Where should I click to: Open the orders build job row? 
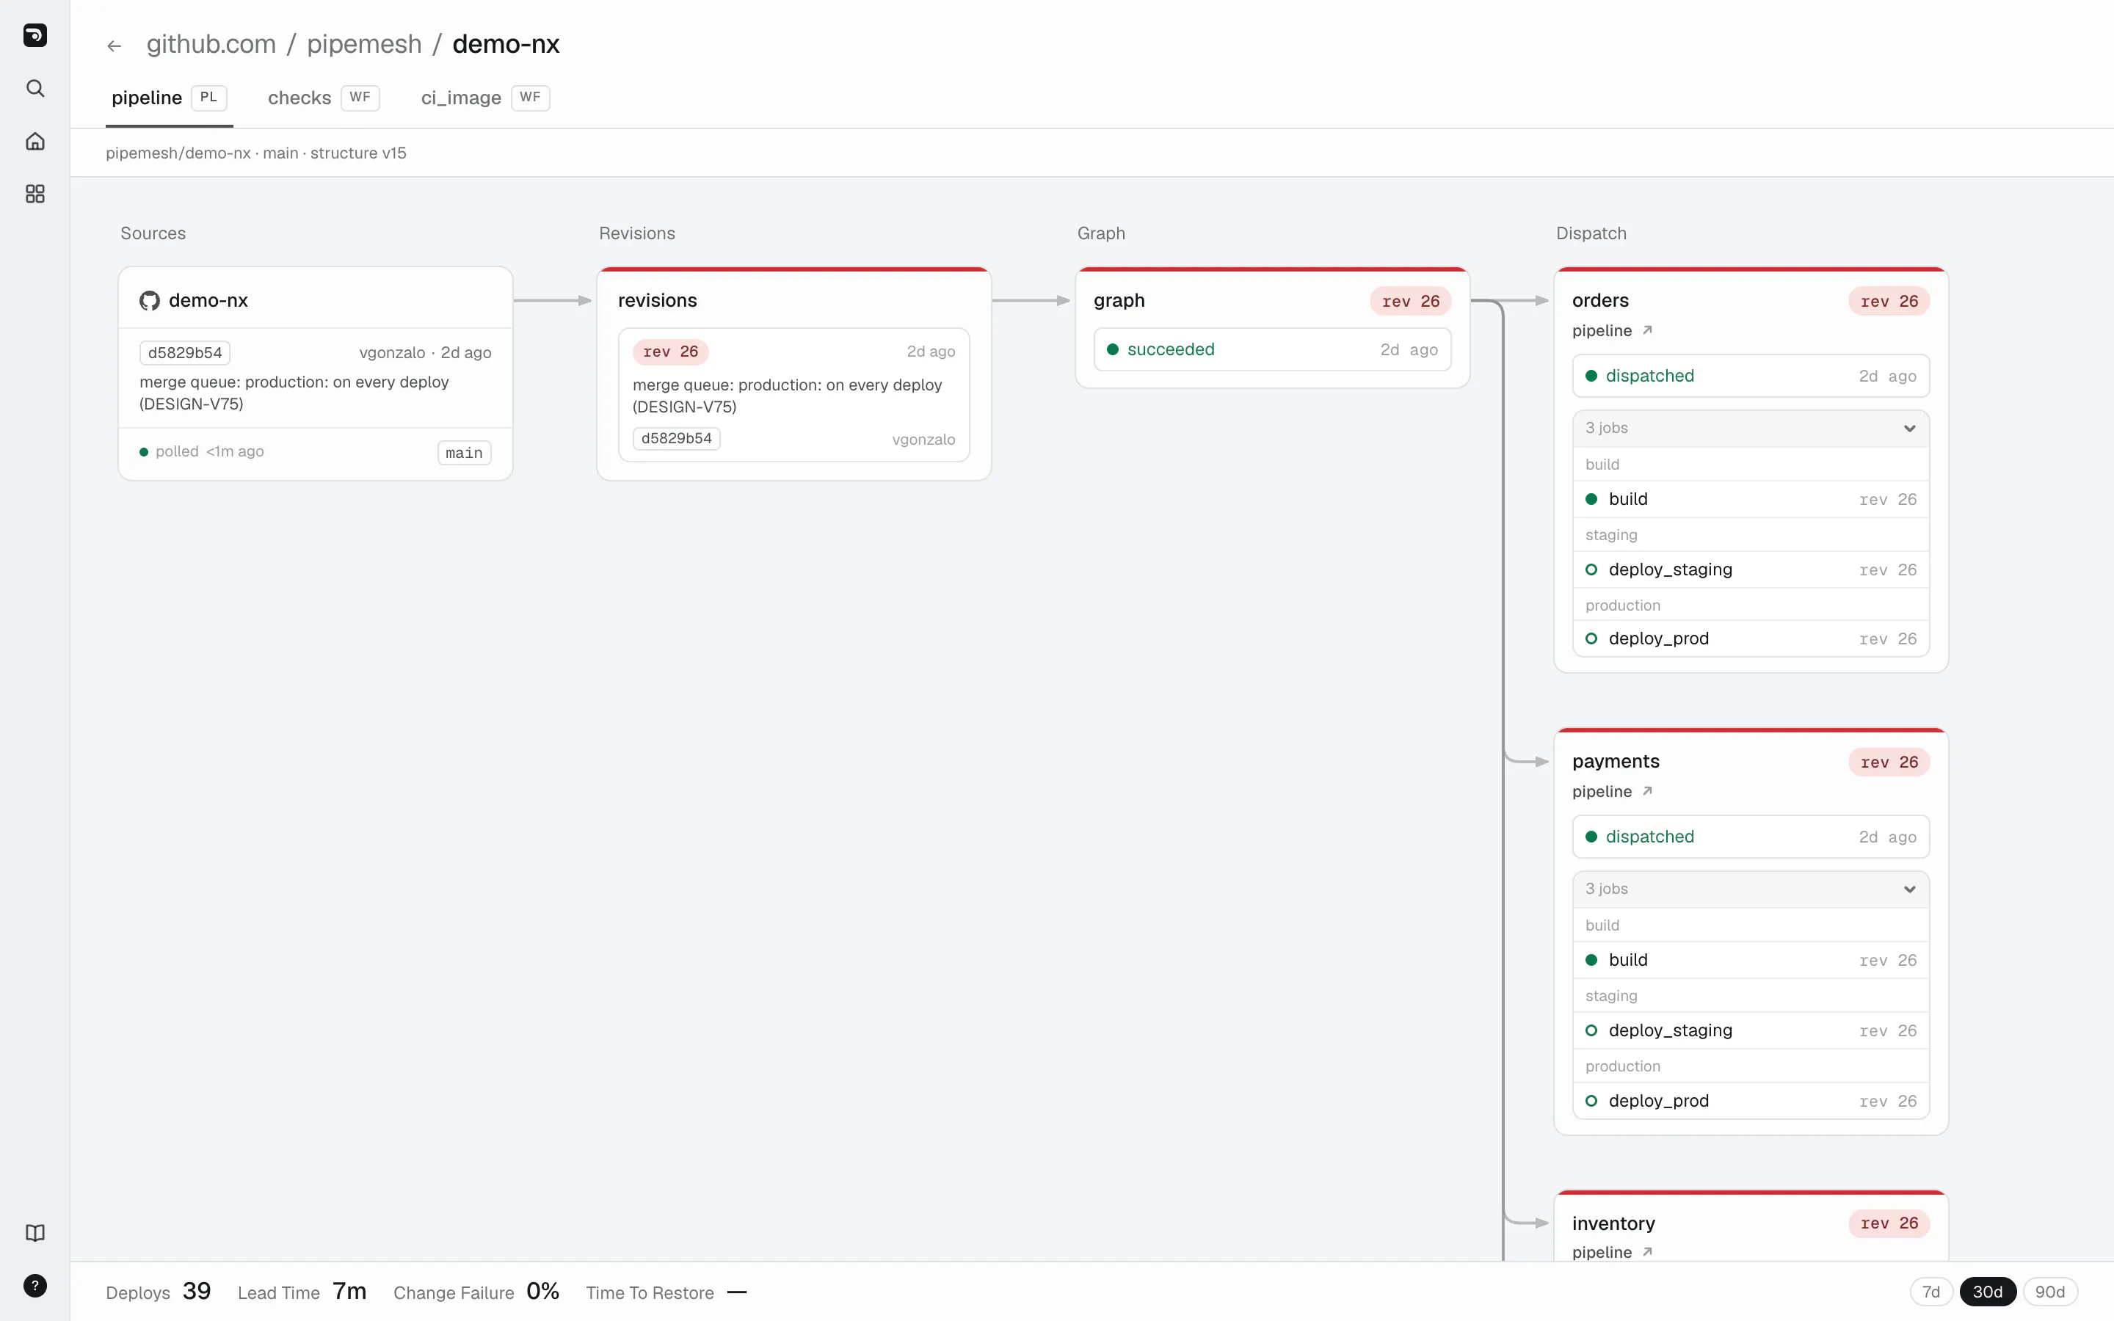[x=1751, y=499]
